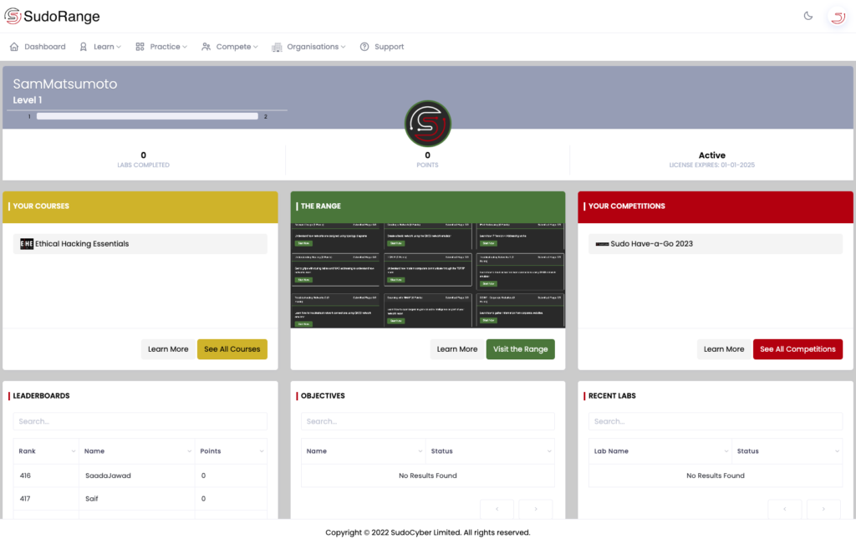Select Saif in leaderboard
Screen dimensions: 856x544
92,499
